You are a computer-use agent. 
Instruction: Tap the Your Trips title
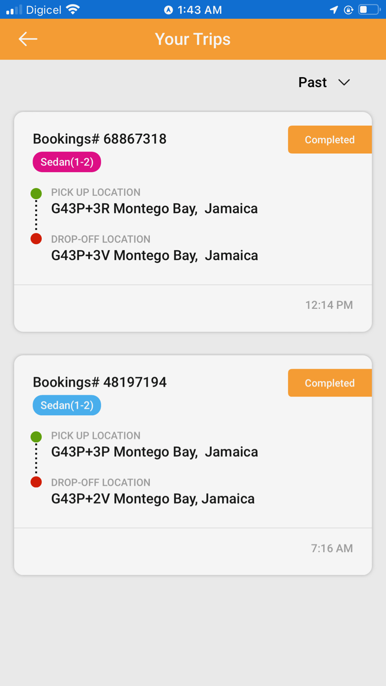(192, 39)
